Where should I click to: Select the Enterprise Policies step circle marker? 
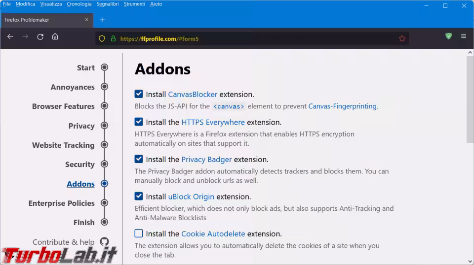point(104,203)
